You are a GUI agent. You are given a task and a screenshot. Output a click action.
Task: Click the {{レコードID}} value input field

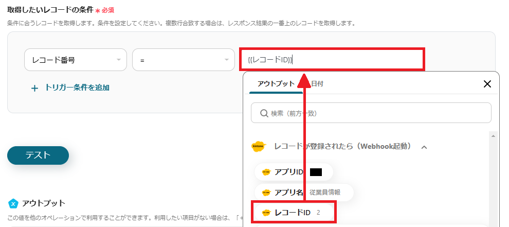(332, 59)
